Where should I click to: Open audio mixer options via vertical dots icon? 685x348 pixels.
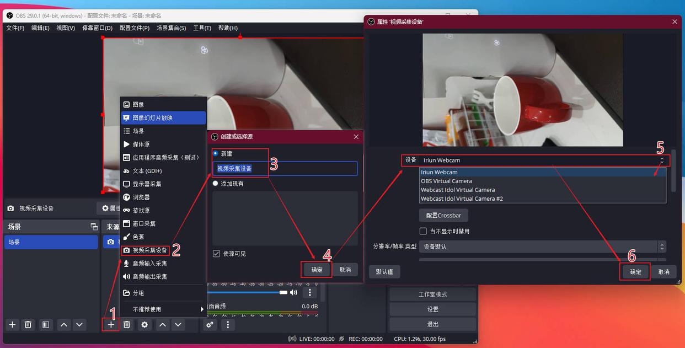(310, 292)
